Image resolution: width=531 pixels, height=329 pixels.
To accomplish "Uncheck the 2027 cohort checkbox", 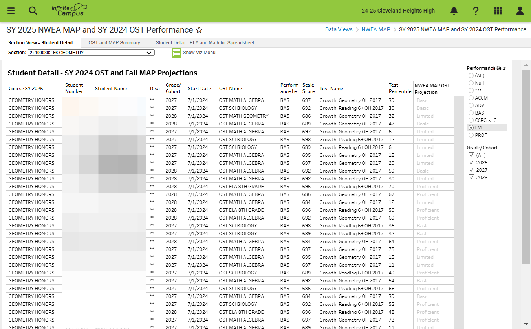I will tap(471, 170).
